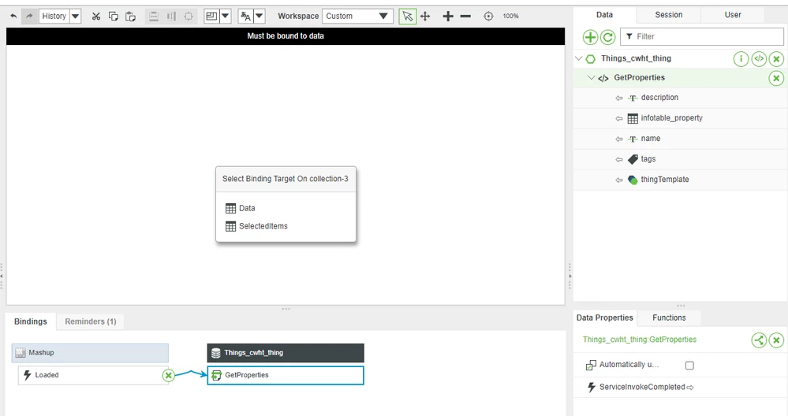Select the pan move tool
This screenshot has width=788, height=416.
click(426, 16)
